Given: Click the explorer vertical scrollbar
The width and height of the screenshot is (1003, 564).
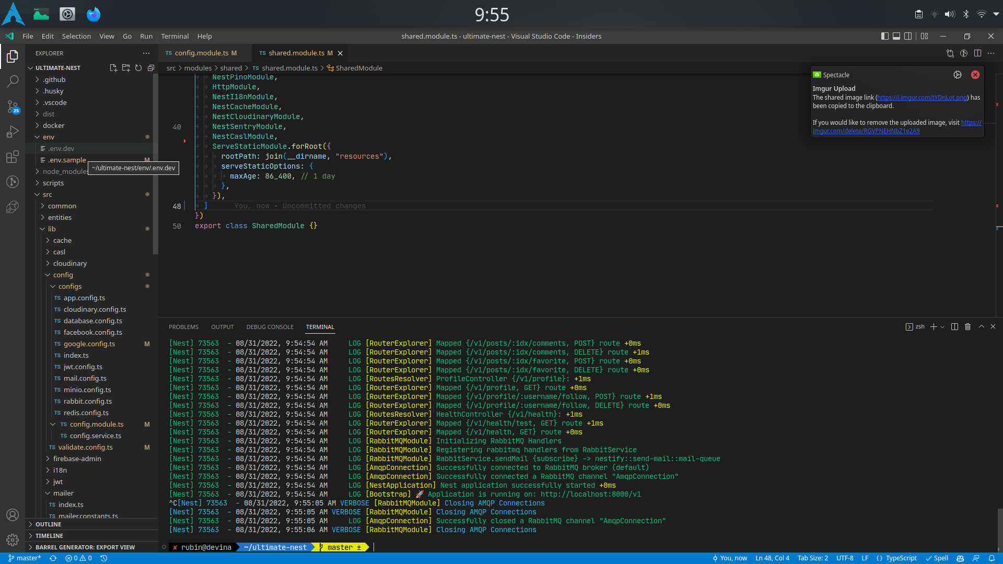Looking at the screenshot, I should click(155, 164).
